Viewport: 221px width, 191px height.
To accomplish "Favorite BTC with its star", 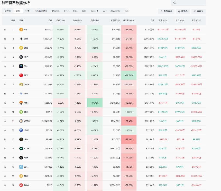I will (5, 30).
